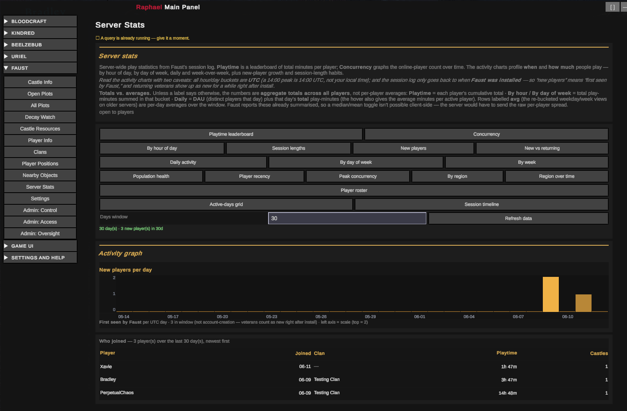627x411 pixels.
Task: Click the 14h 48m playtime value
Action: pyautogui.click(x=508, y=393)
